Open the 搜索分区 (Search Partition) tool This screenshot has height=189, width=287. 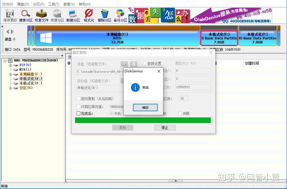pyautogui.click(x=26, y=15)
